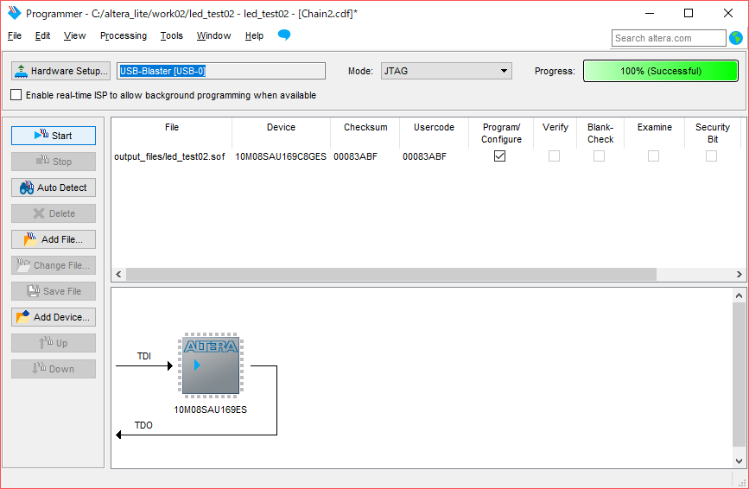This screenshot has height=489, width=749.
Task: Click the 100% (Successful) progress bar
Action: 660,71
